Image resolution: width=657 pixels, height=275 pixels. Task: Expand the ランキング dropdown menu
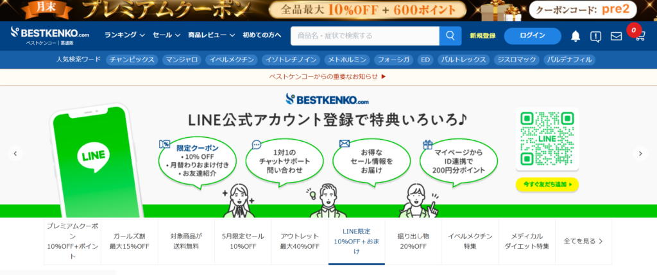pyautogui.click(x=125, y=35)
